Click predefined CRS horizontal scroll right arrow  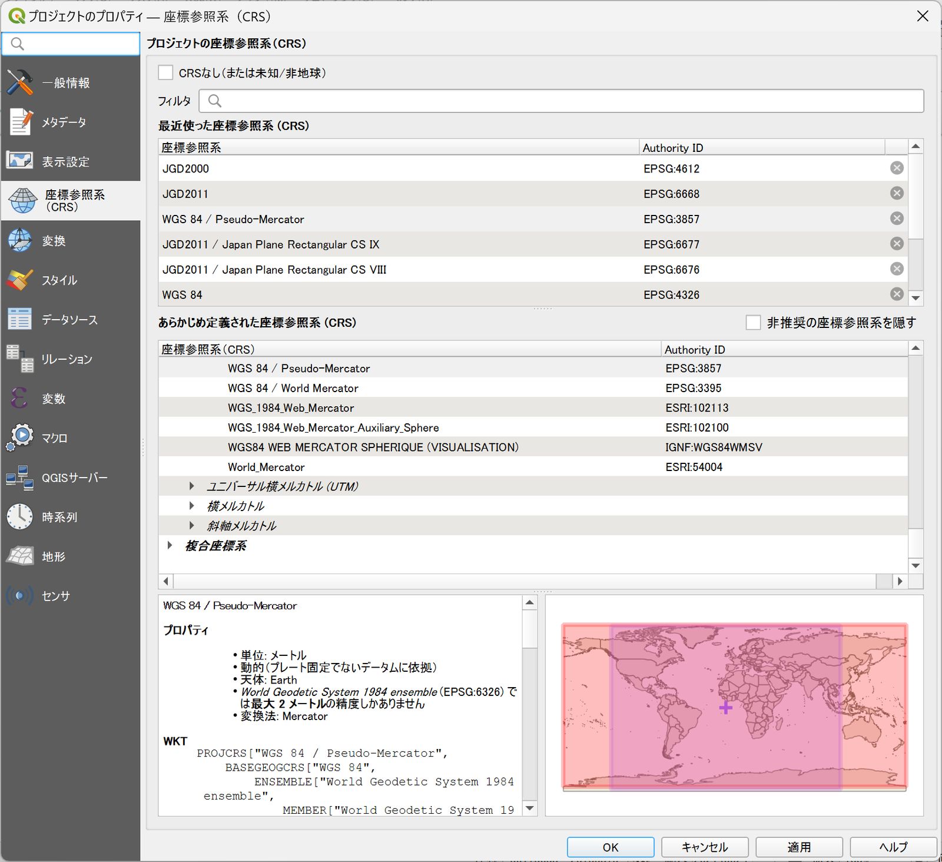click(x=900, y=582)
